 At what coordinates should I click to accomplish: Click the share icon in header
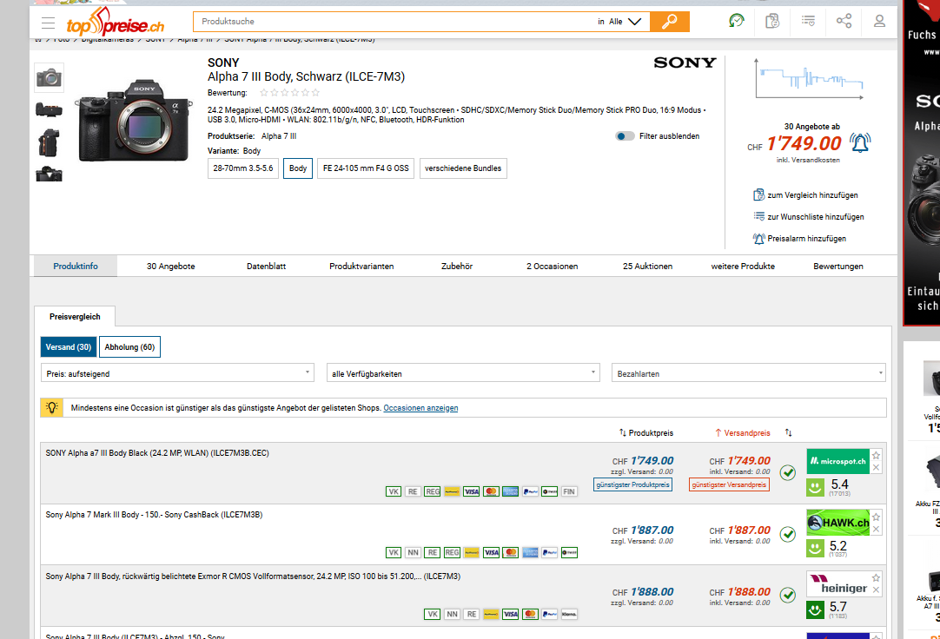(844, 21)
